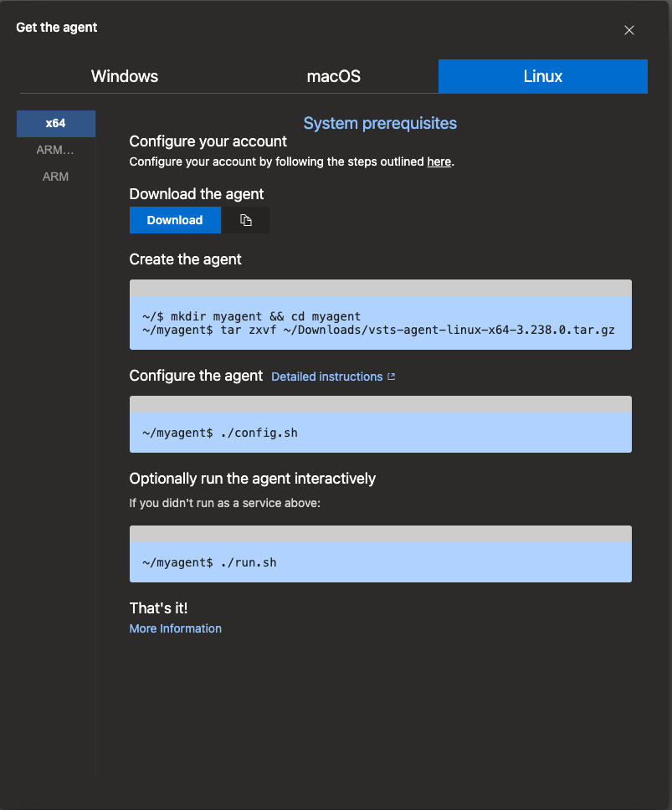
Task: Click the tar zxvf command line
Action: 378,330
